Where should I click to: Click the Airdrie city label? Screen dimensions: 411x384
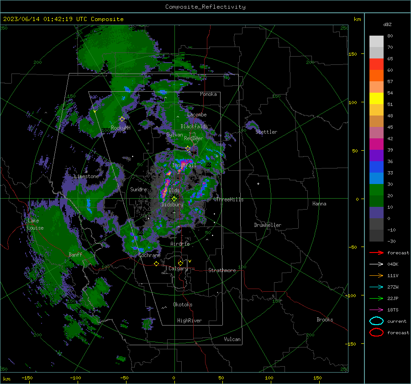(x=180, y=244)
